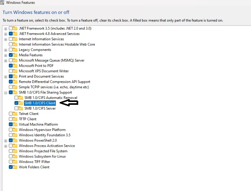Expand Media Features node
The image size is (251, 191).
6,55
